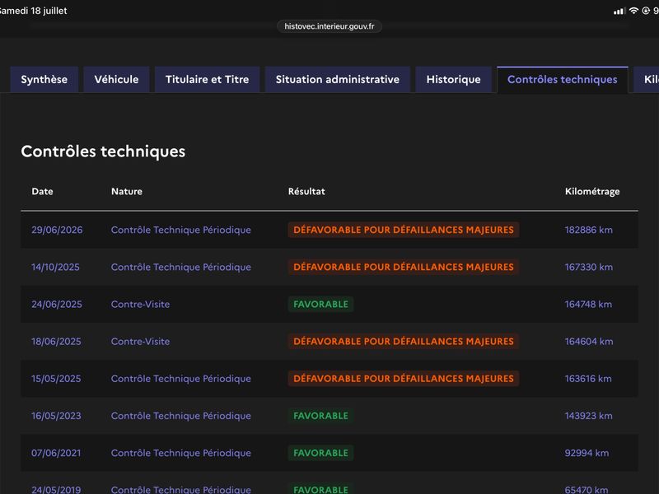Select the date 15/05/2025
The image size is (659, 494).
(x=56, y=379)
